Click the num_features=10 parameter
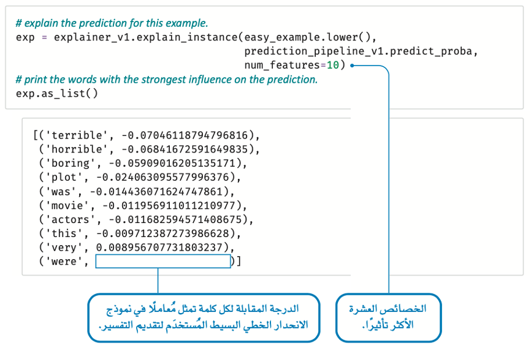This screenshot has width=531, height=348. (x=294, y=65)
